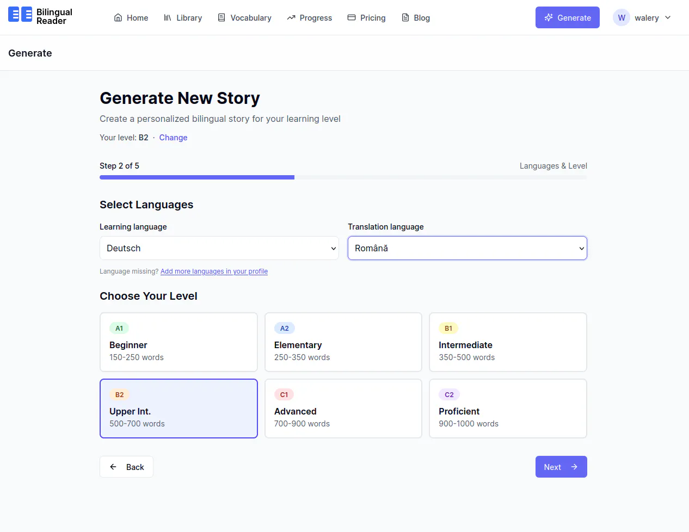Click the Generate New Story heading

180,98
